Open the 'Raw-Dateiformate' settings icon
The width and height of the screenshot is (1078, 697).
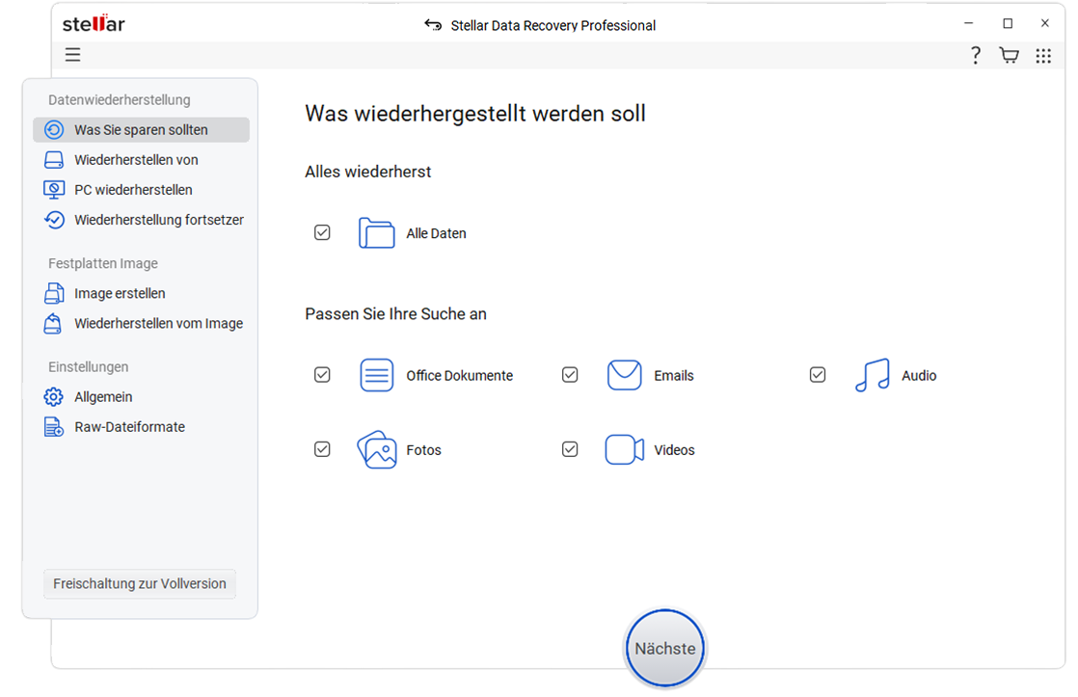point(52,426)
